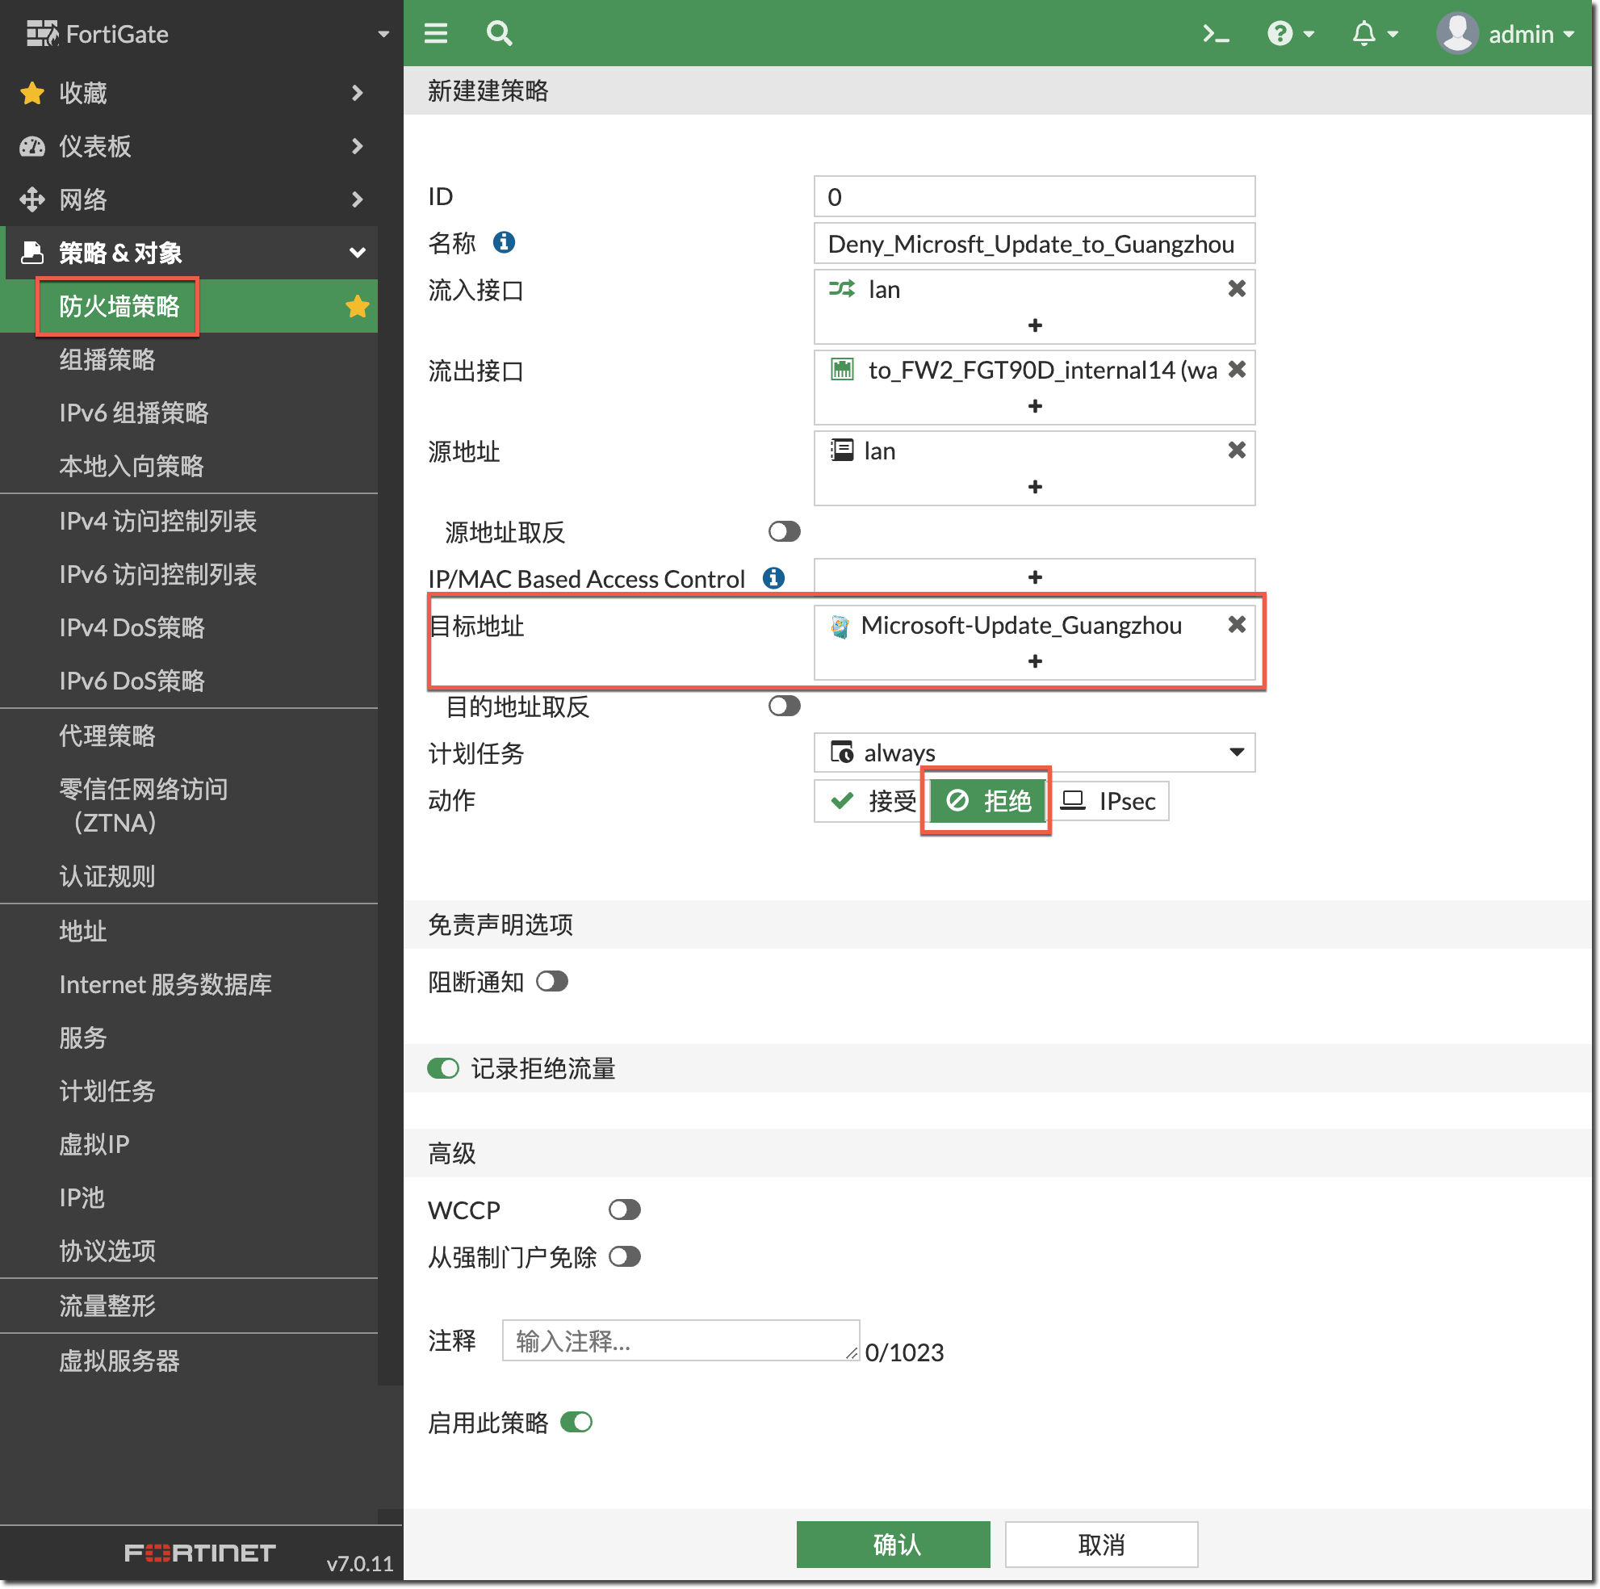The width and height of the screenshot is (1600, 1589).
Task: Click the 注释 comment text field
Action: coord(680,1340)
